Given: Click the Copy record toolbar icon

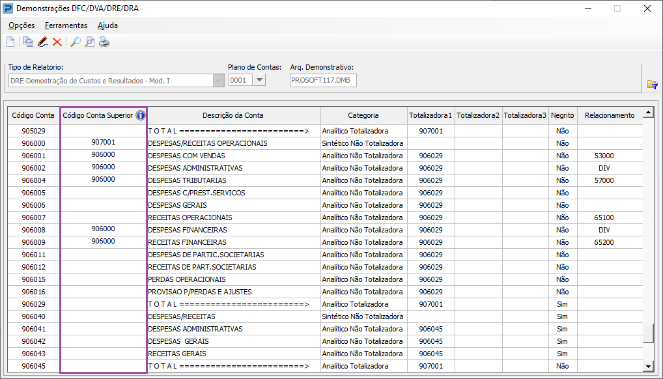Looking at the screenshot, I should [x=28, y=42].
